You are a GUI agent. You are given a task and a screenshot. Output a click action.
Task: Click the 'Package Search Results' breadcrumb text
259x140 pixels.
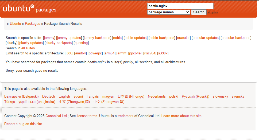63,23
